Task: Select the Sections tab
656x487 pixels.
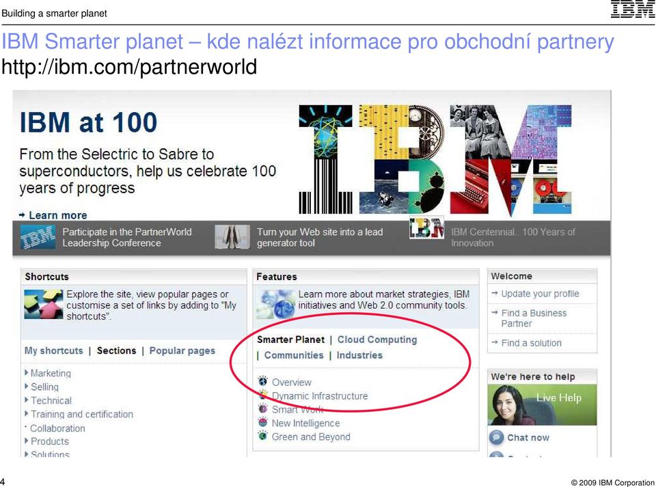Action: click(x=116, y=350)
